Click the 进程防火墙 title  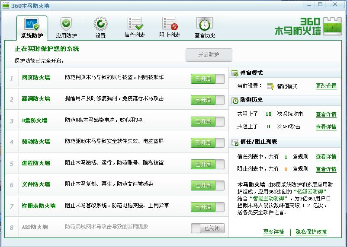click(x=36, y=163)
